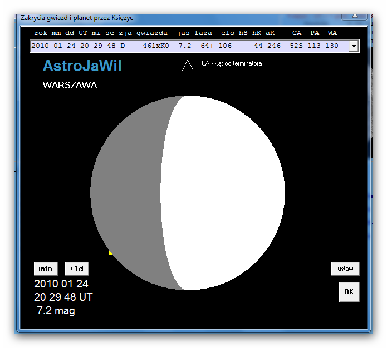Click the '64+' phase value

click(x=207, y=46)
